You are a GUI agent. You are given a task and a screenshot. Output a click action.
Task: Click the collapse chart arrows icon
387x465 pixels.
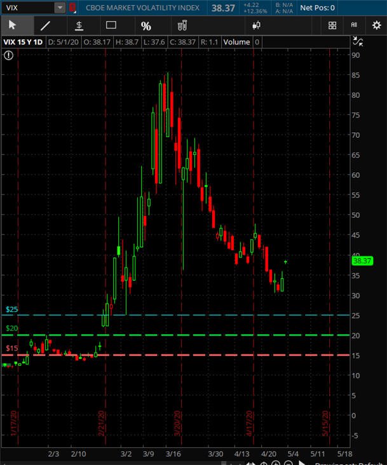coord(358,41)
